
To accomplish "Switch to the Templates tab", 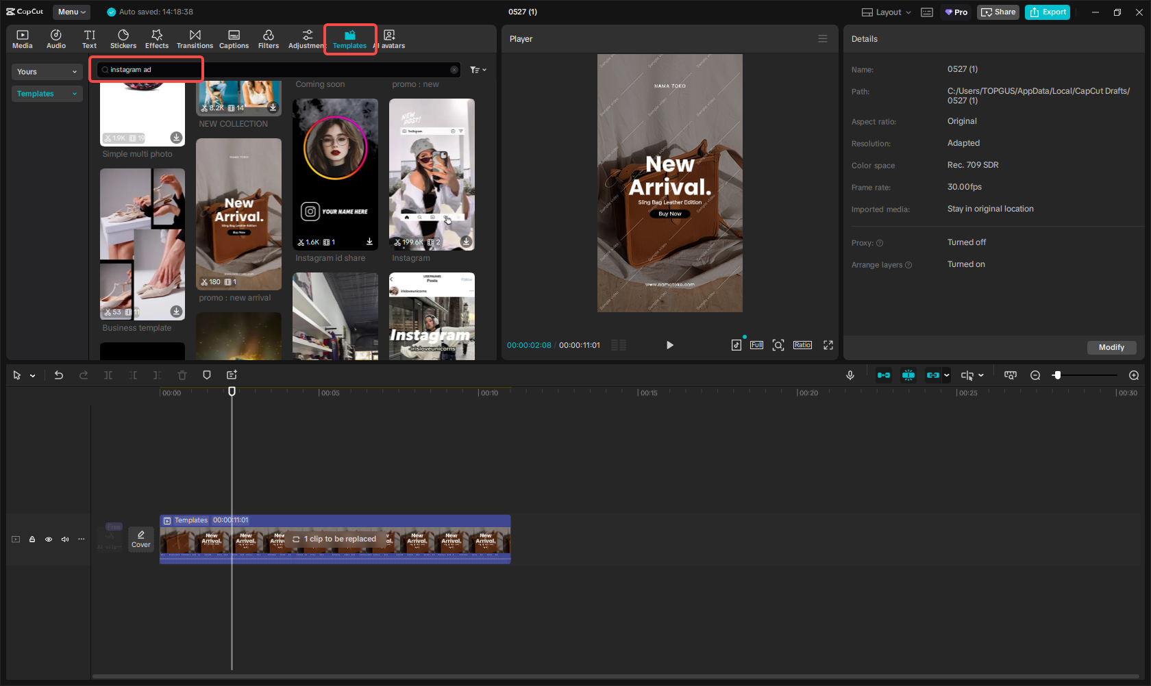I will click(350, 38).
